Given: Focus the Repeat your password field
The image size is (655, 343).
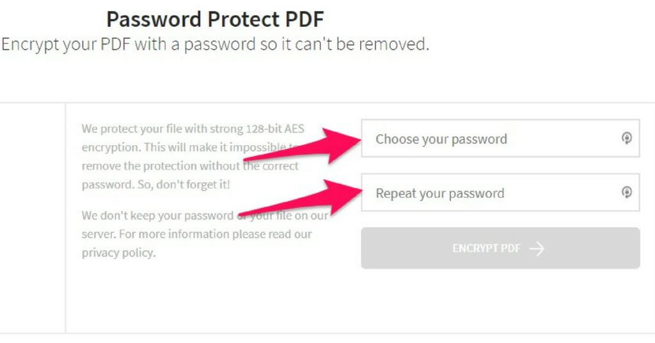Looking at the screenshot, I should (x=500, y=193).
